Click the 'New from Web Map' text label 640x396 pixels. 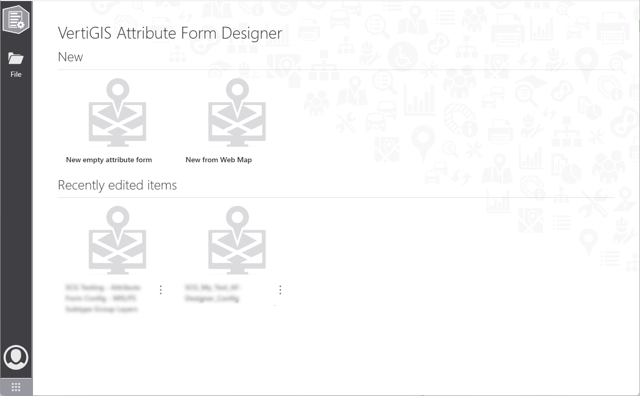[x=218, y=160]
